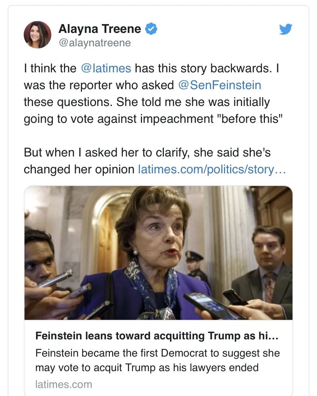Click Alayna Treene's profile avatar photo
Screen dimensions: 317x396
[x=38, y=35]
